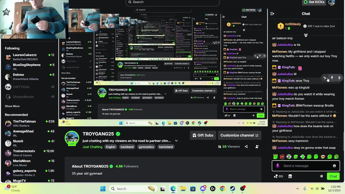The image size is (345, 194).
Task: Open the emoji picker in the chat input
Action: [x=334, y=166]
